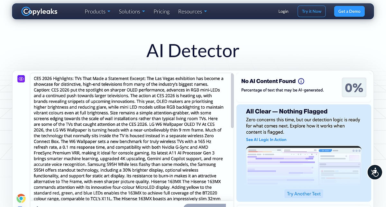The width and height of the screenshot is (386, 207).
Task: Click the All Clear — Nothing Flagged heading
Action: point(287,112)
